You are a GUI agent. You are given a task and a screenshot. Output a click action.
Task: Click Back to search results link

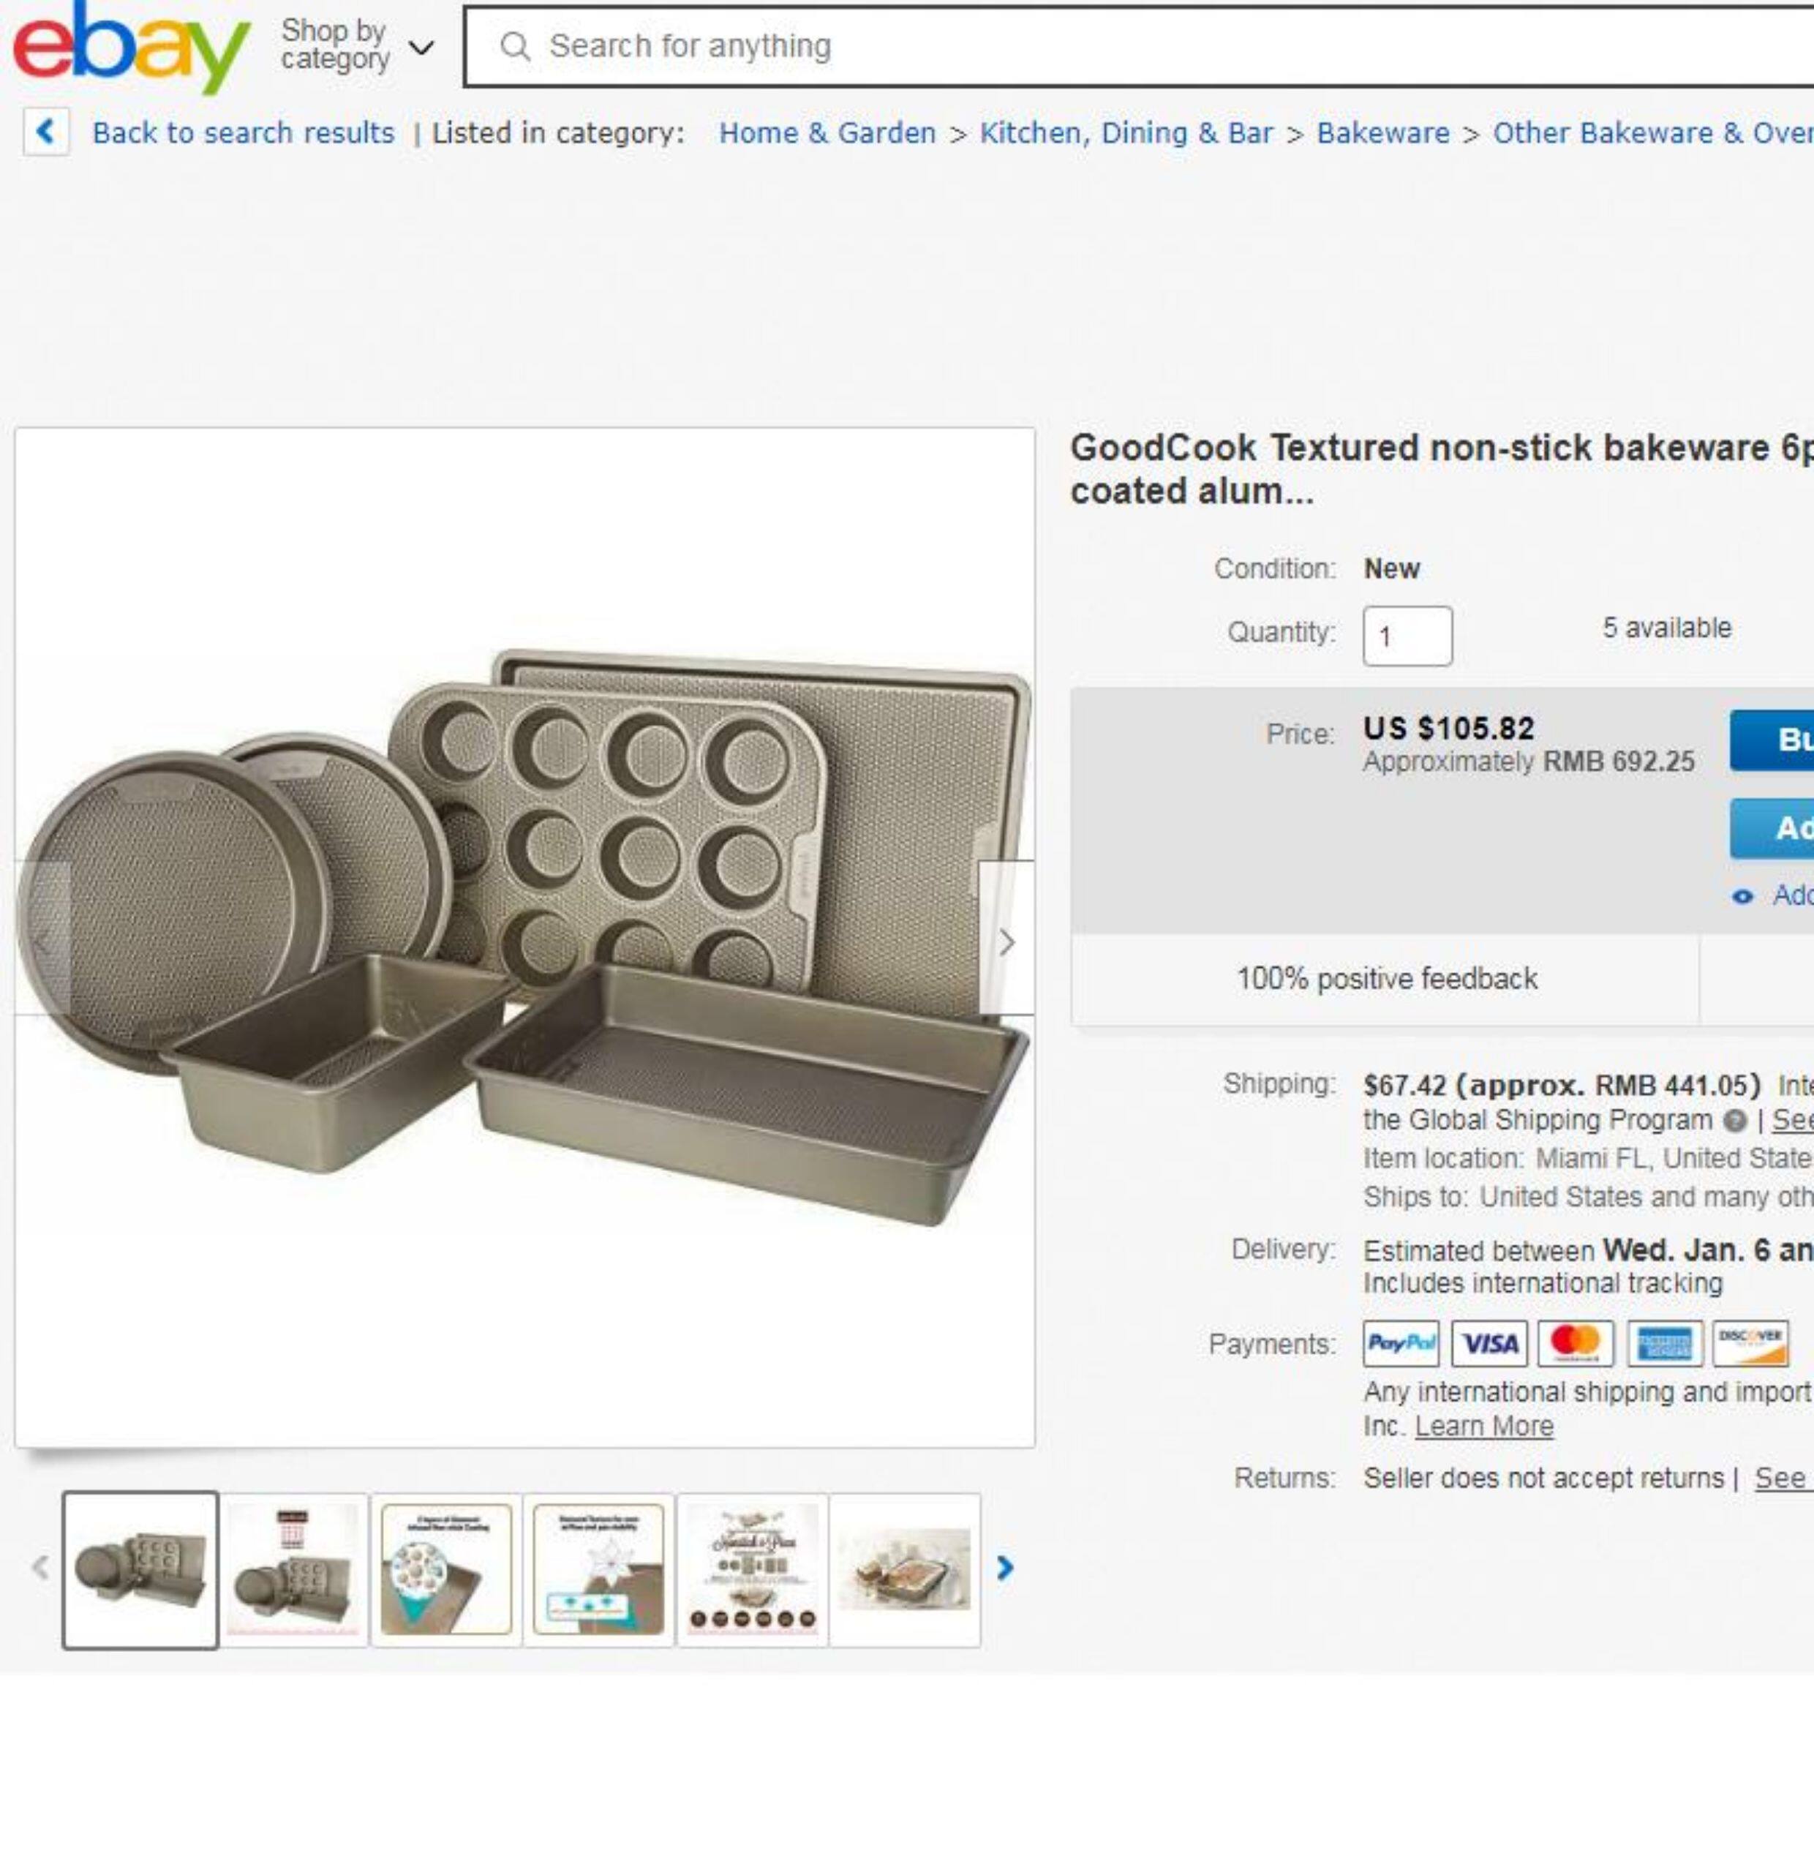tap(243, 132)
